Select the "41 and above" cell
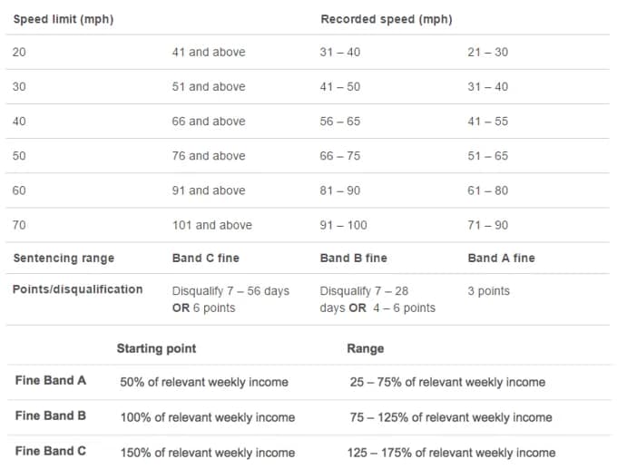 209,53
